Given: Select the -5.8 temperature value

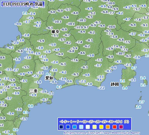Looking at the screenshot, I should (114, 37).
